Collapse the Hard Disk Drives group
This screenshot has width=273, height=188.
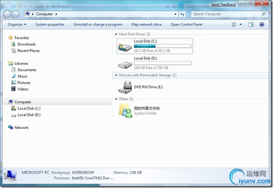click(x=116, y=34)
